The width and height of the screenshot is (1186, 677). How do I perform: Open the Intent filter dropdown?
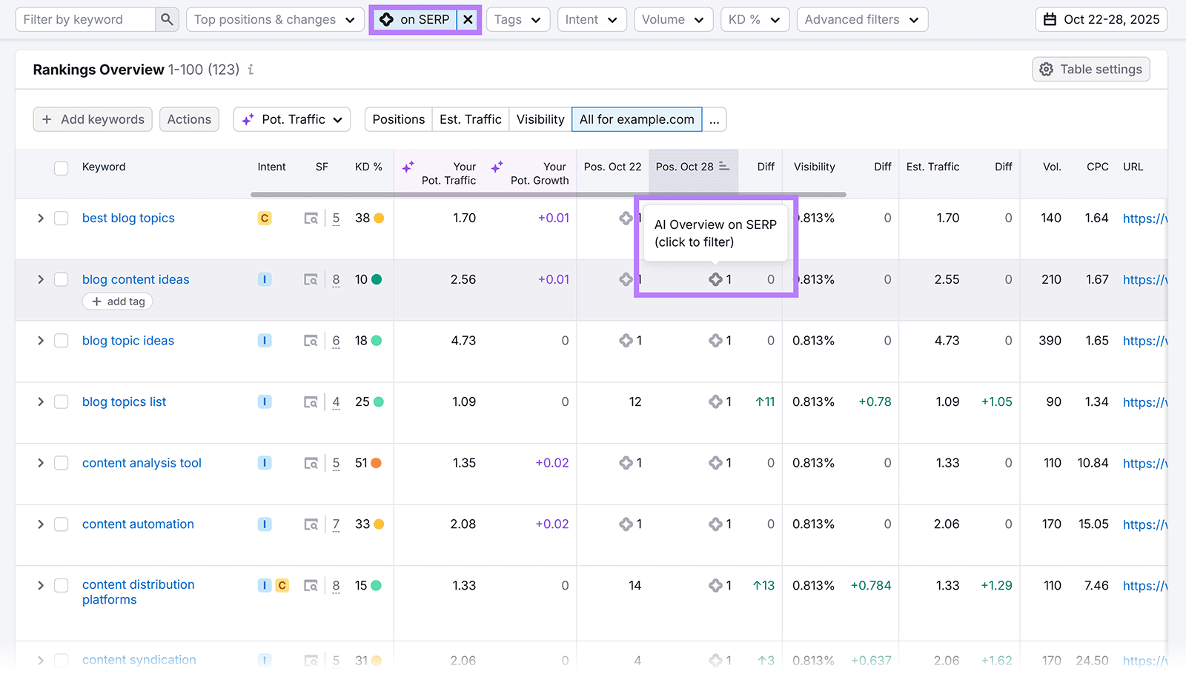tap(592, 19)
